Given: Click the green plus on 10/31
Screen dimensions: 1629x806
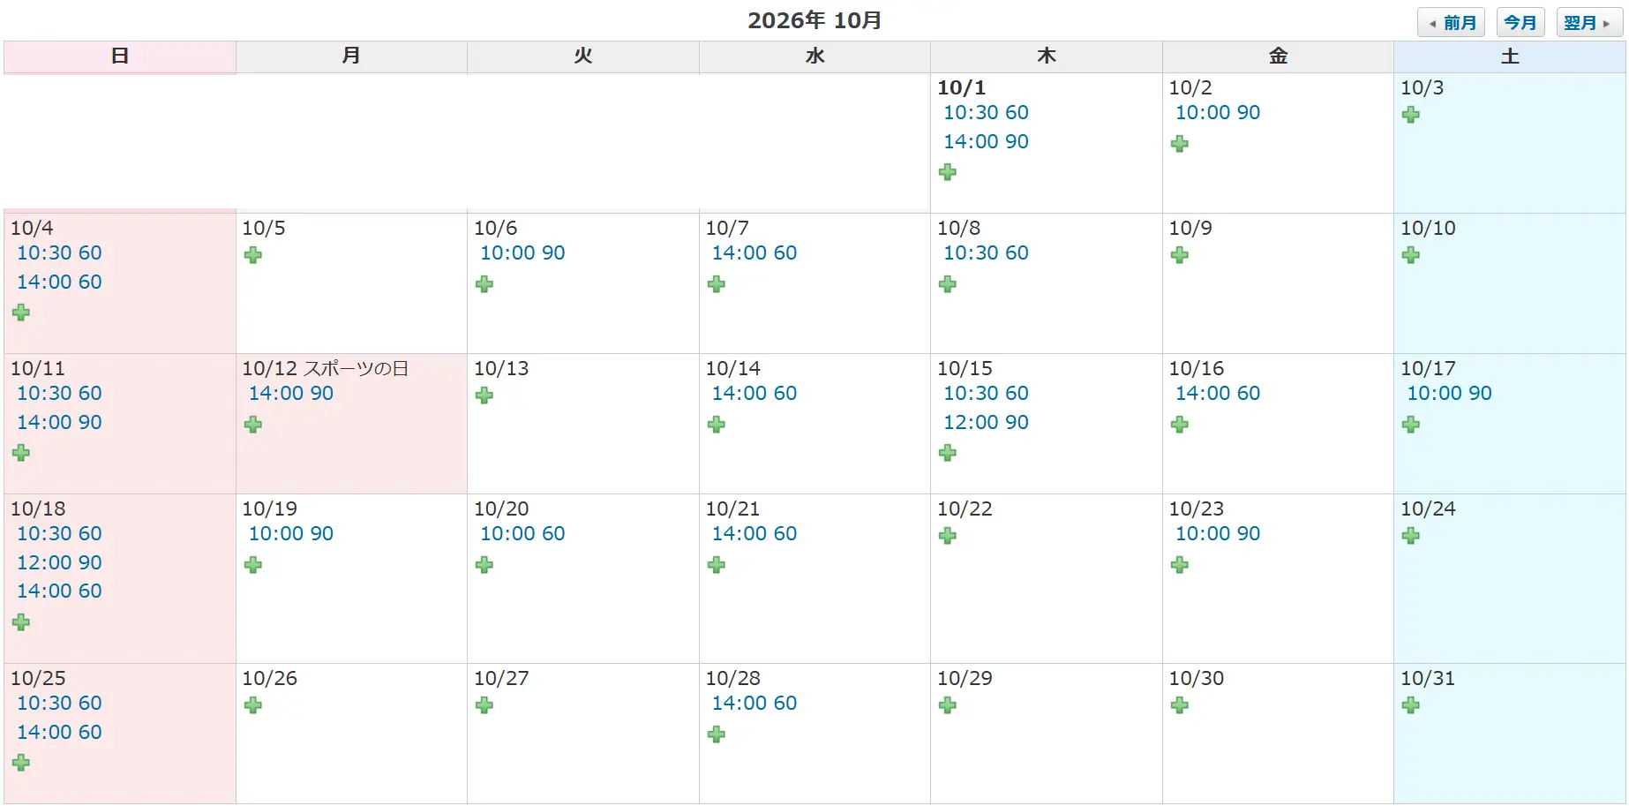Looking at the screenshot, I should point(1410,705).
